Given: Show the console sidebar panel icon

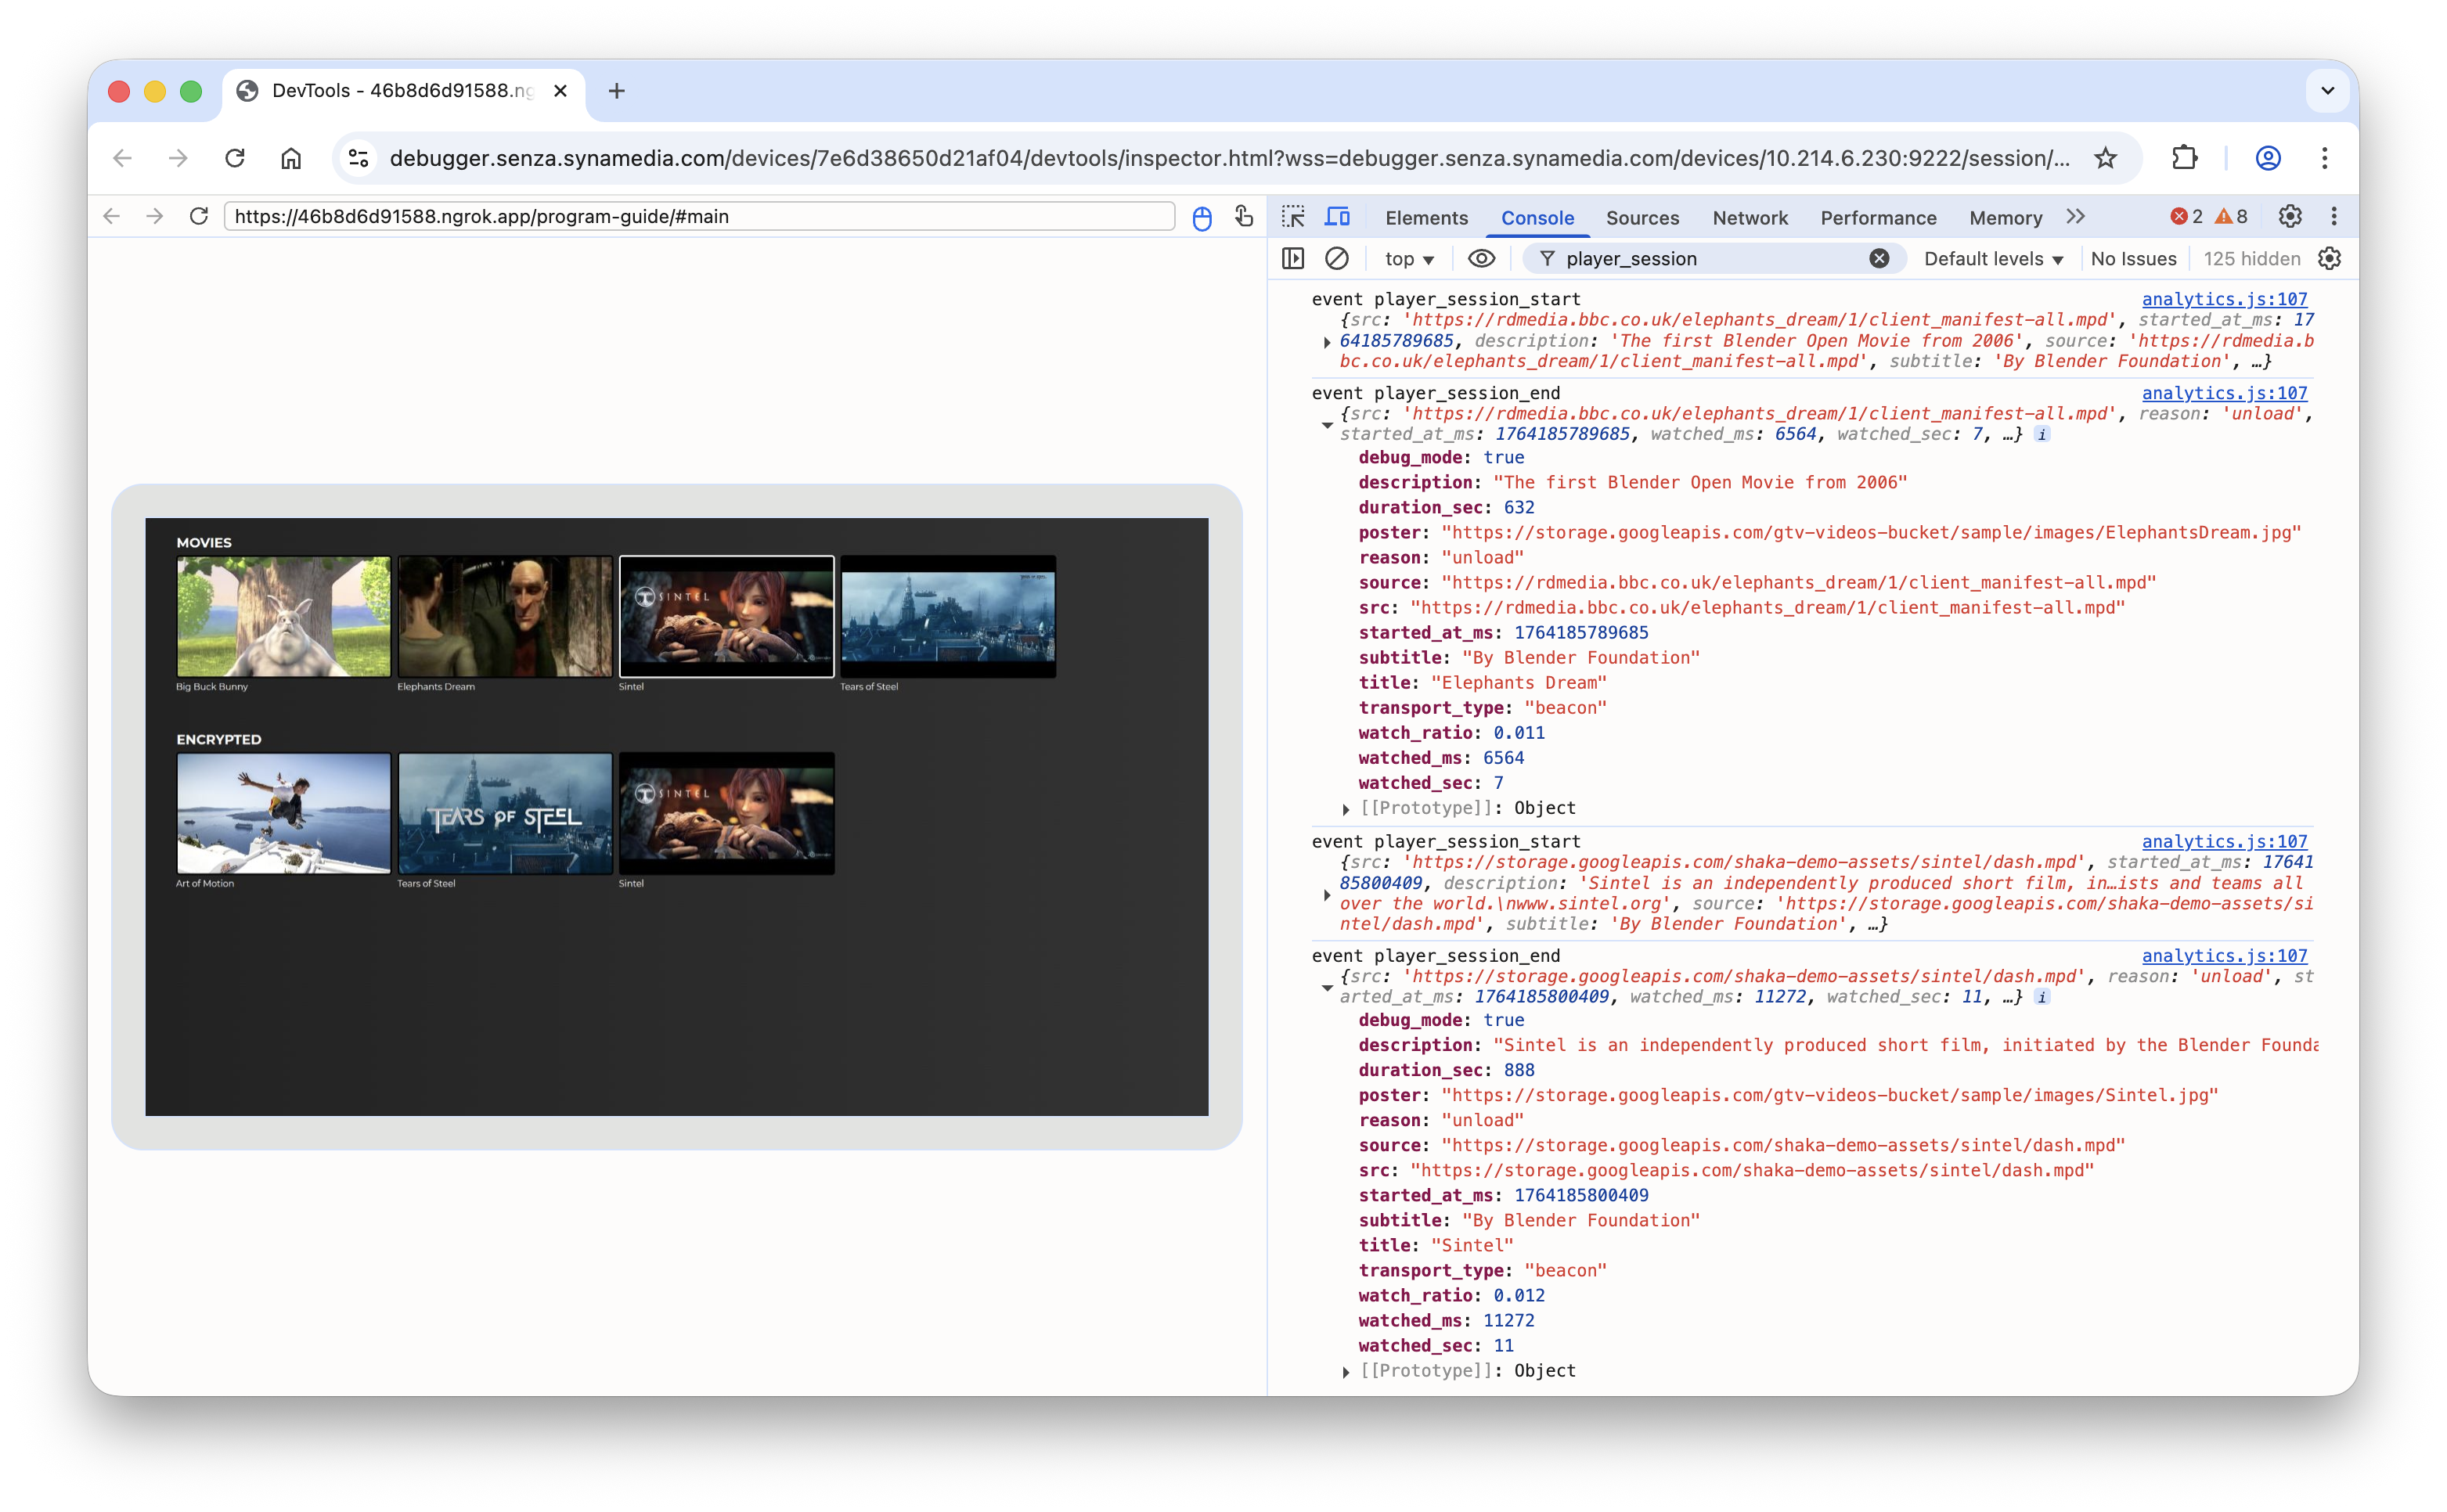Looking at the screenshot, I should (1293, 259).
